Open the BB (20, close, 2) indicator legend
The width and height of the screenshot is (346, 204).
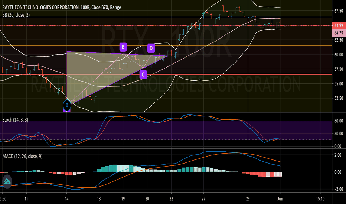[16, 15]
